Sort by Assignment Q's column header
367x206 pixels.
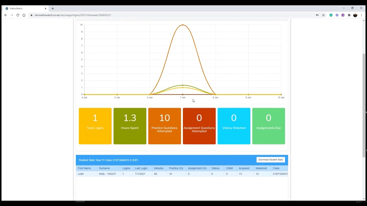[x=197, y=168]
